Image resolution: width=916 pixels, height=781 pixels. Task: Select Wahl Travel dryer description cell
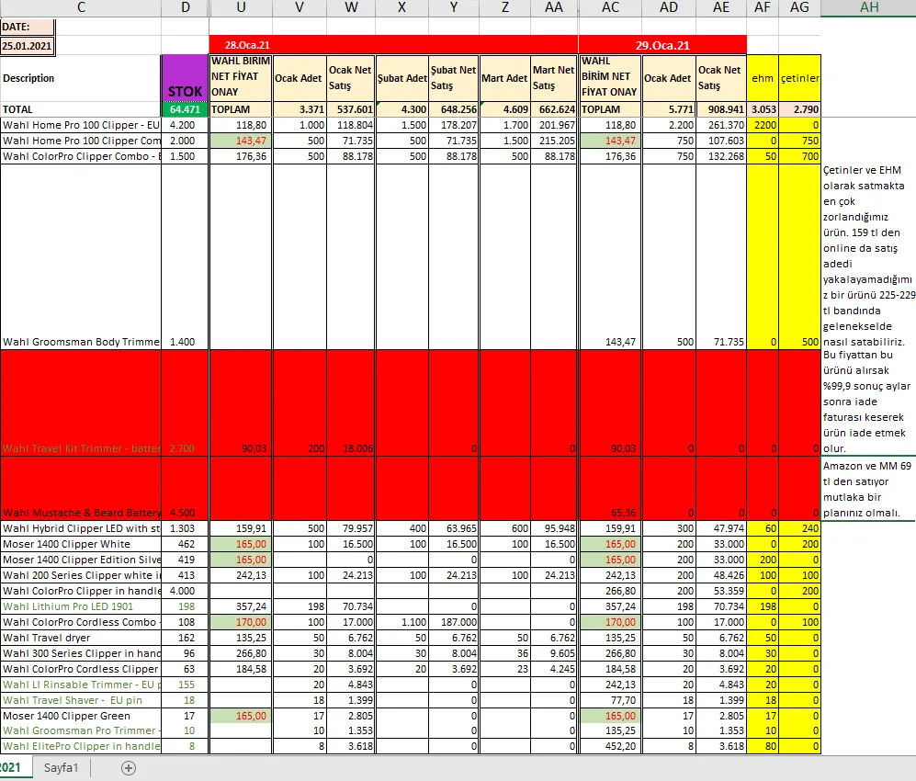81,638
